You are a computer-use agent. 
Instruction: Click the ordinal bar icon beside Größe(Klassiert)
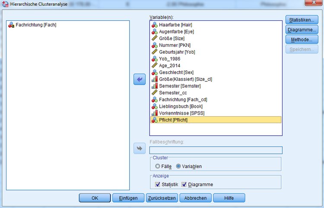[x=154, y=79]
